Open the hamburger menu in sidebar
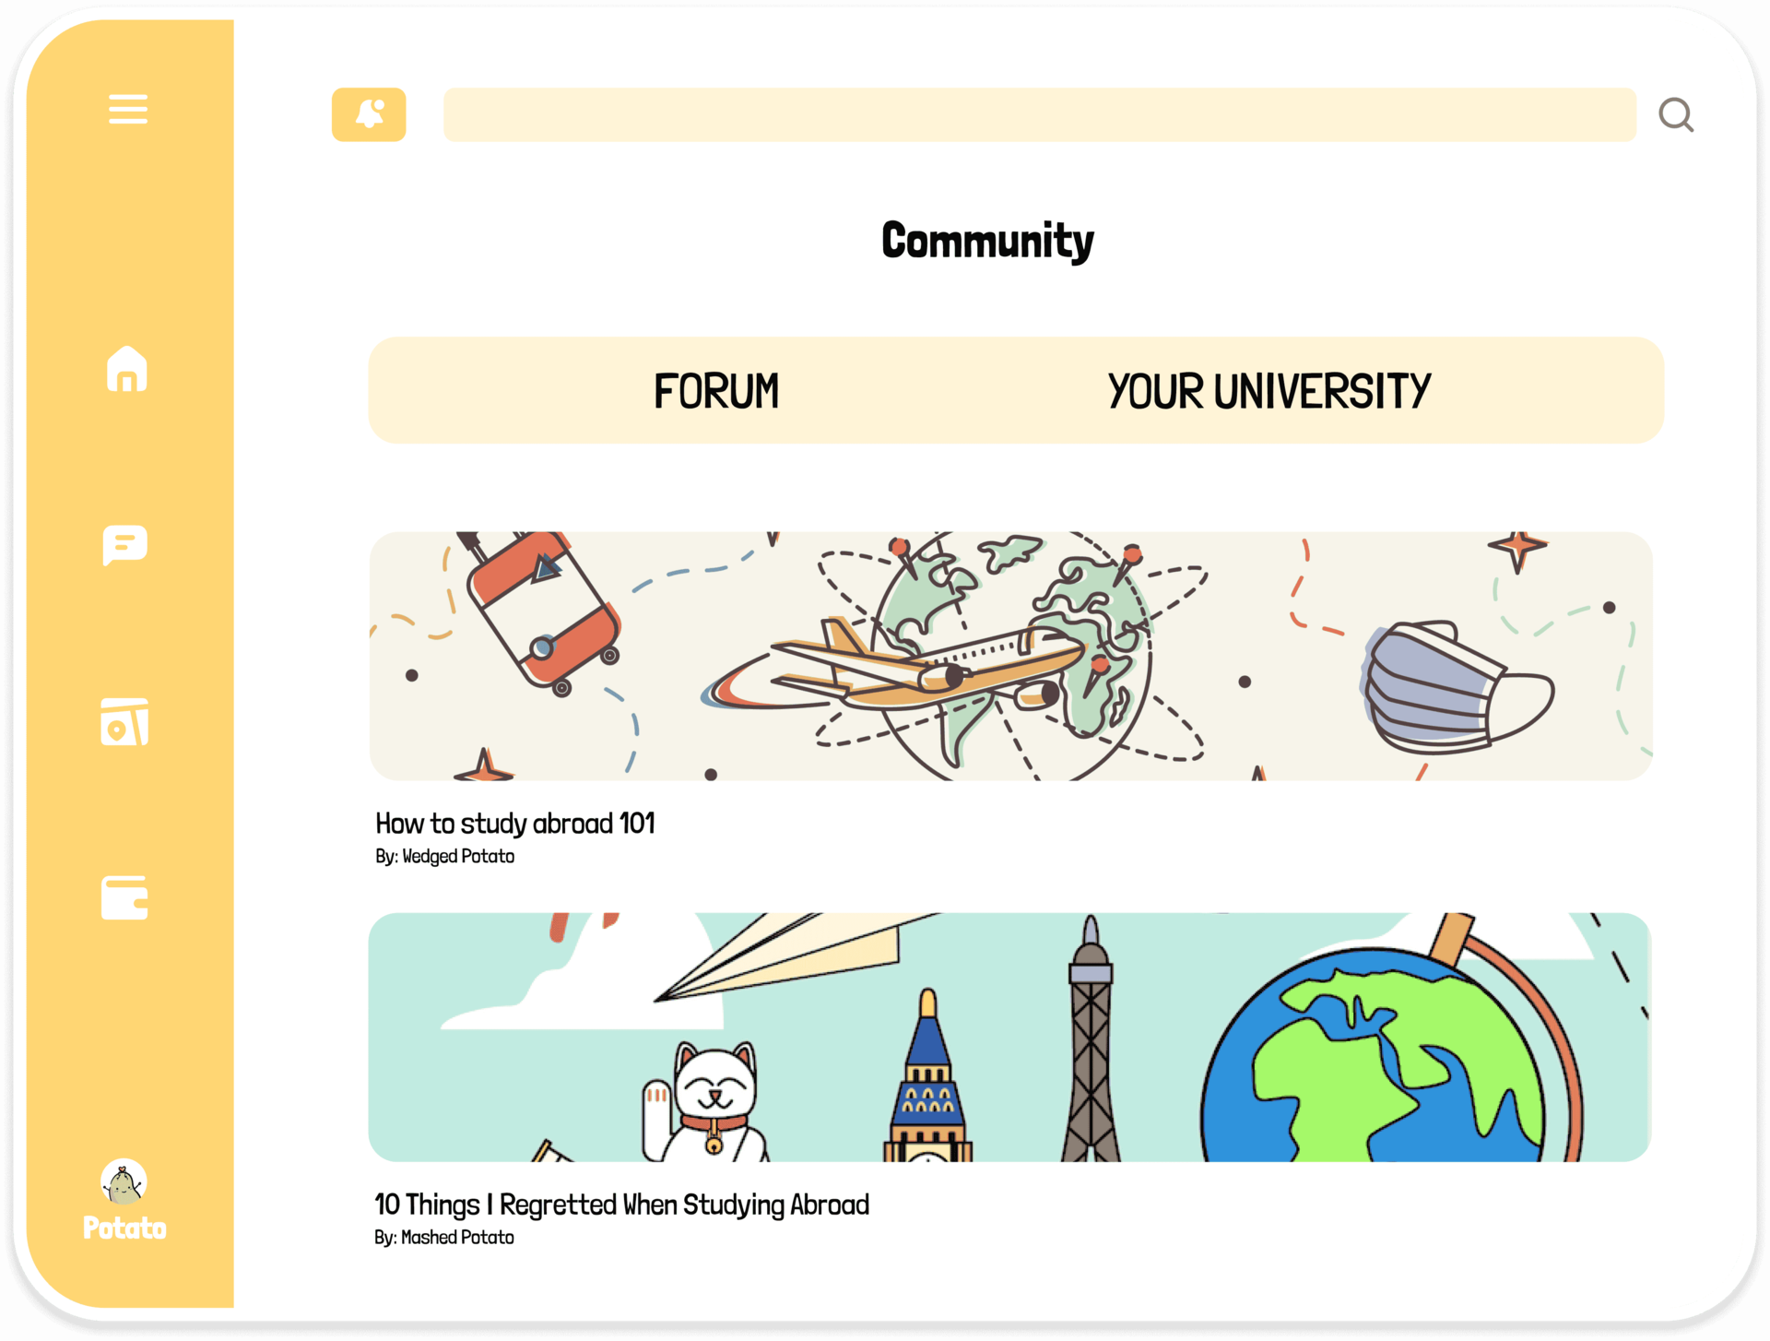1770x1341 pixels. pos(127,108)
